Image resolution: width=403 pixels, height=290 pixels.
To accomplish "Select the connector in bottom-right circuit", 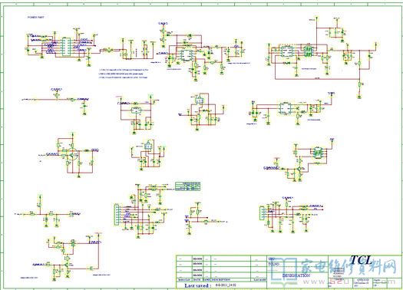I will tap(262, 213).
